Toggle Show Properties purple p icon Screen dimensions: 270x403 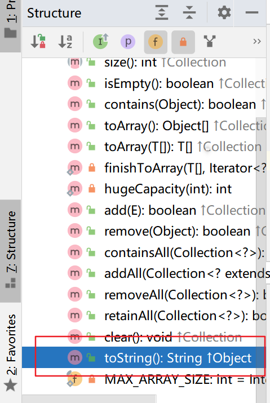128,42
